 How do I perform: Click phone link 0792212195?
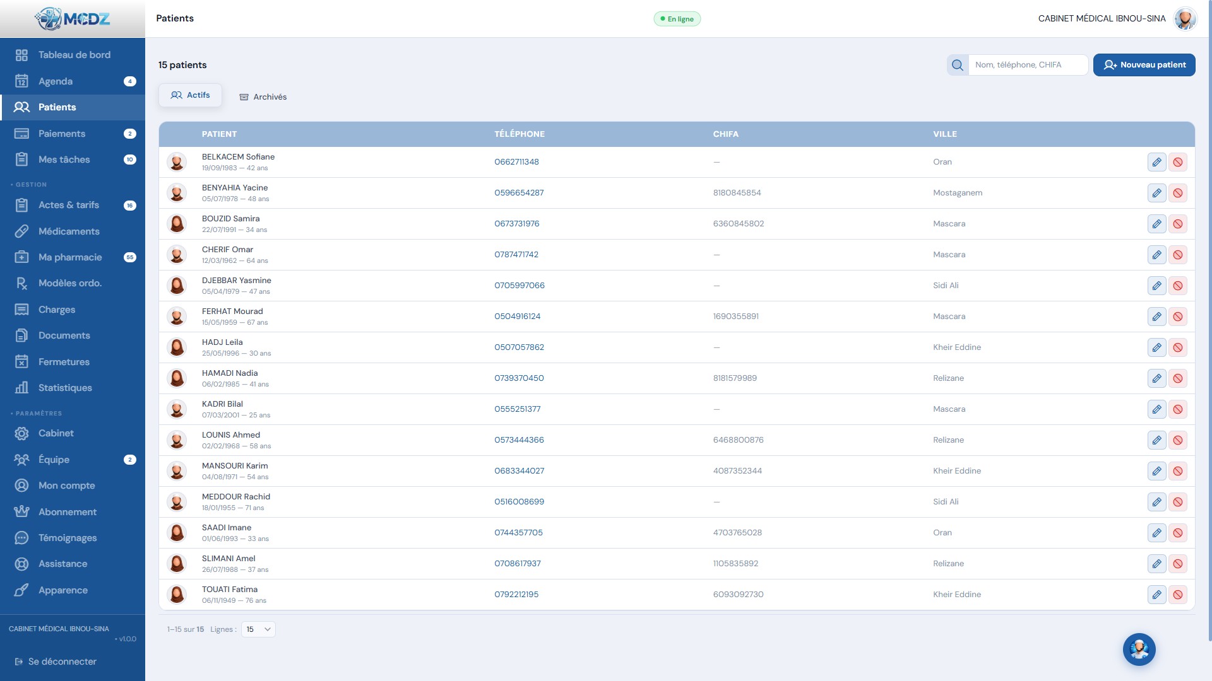click(x=516, y=595)
